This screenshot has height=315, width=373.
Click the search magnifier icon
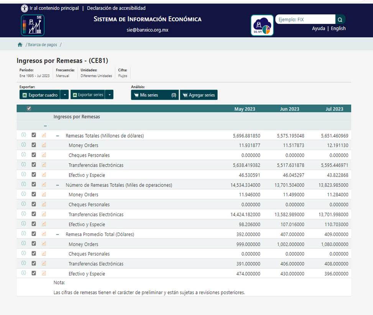point(340,20)
